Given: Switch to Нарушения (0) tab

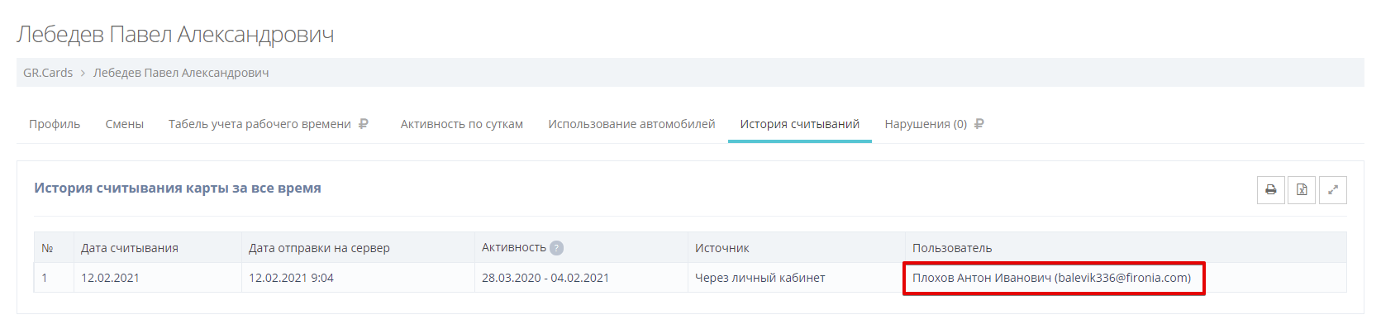Looking at the screenshot, I should [925, 124].
